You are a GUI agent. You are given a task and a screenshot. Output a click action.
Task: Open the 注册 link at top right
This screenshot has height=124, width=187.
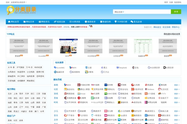click(171, 2)
